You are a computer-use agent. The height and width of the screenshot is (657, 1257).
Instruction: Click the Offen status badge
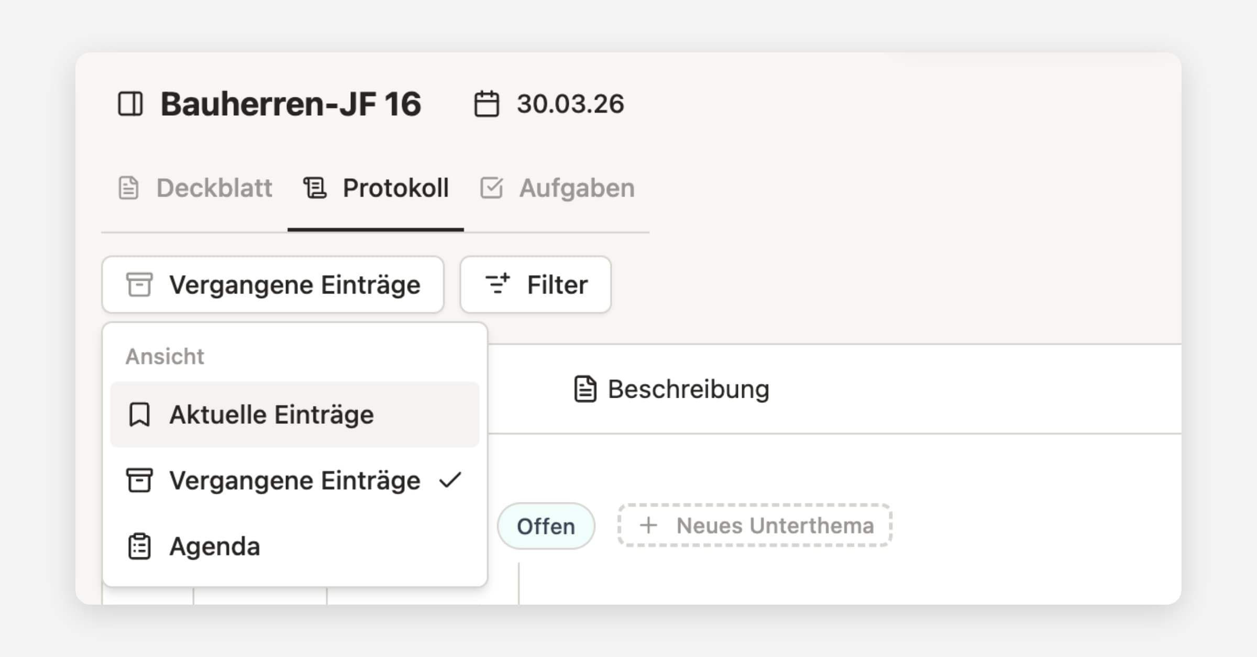(546, 526)
